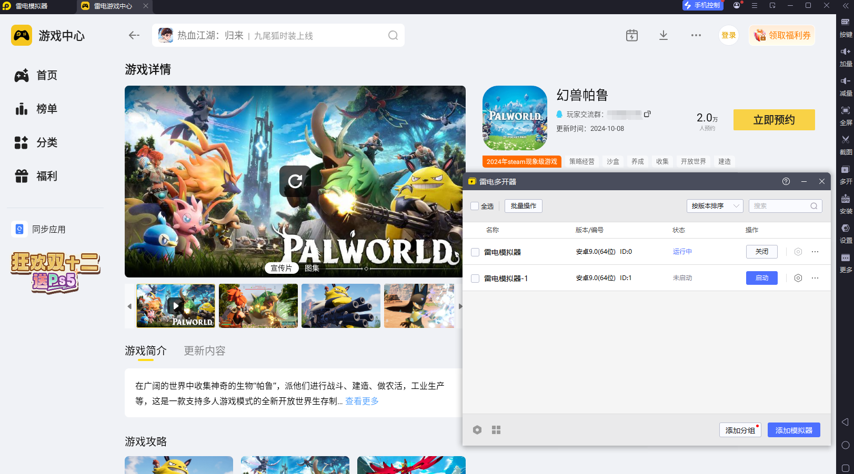The width and height of the screenshot is (854, 474).
Task: Open the help icon in 雷电多开器
Action: click(x=786, y=181)
